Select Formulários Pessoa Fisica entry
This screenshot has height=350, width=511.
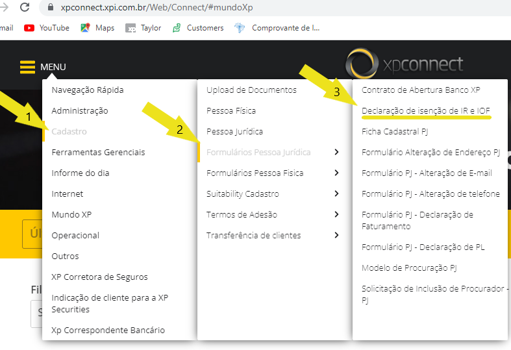(255, 173)
